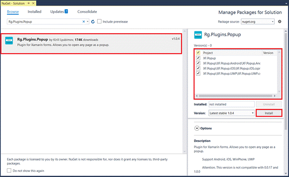Uncheck the XF.Popup.iOS project checkbox

coord(198,68)
